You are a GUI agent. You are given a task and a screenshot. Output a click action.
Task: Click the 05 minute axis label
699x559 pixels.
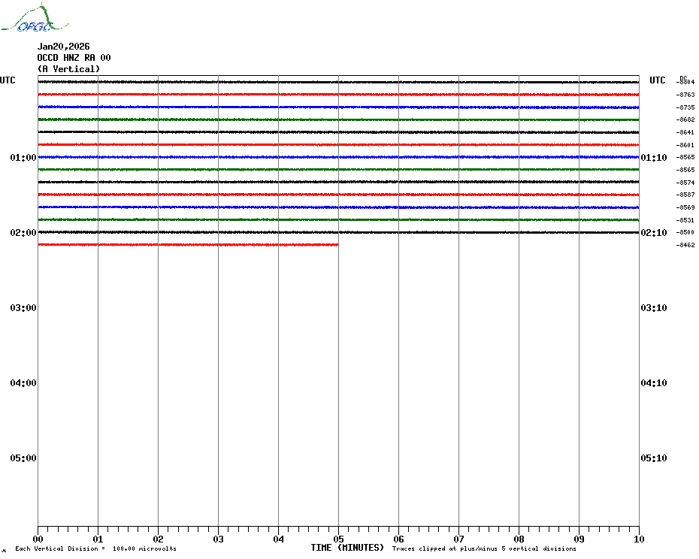pyautogui.click(x=339, y=539)
